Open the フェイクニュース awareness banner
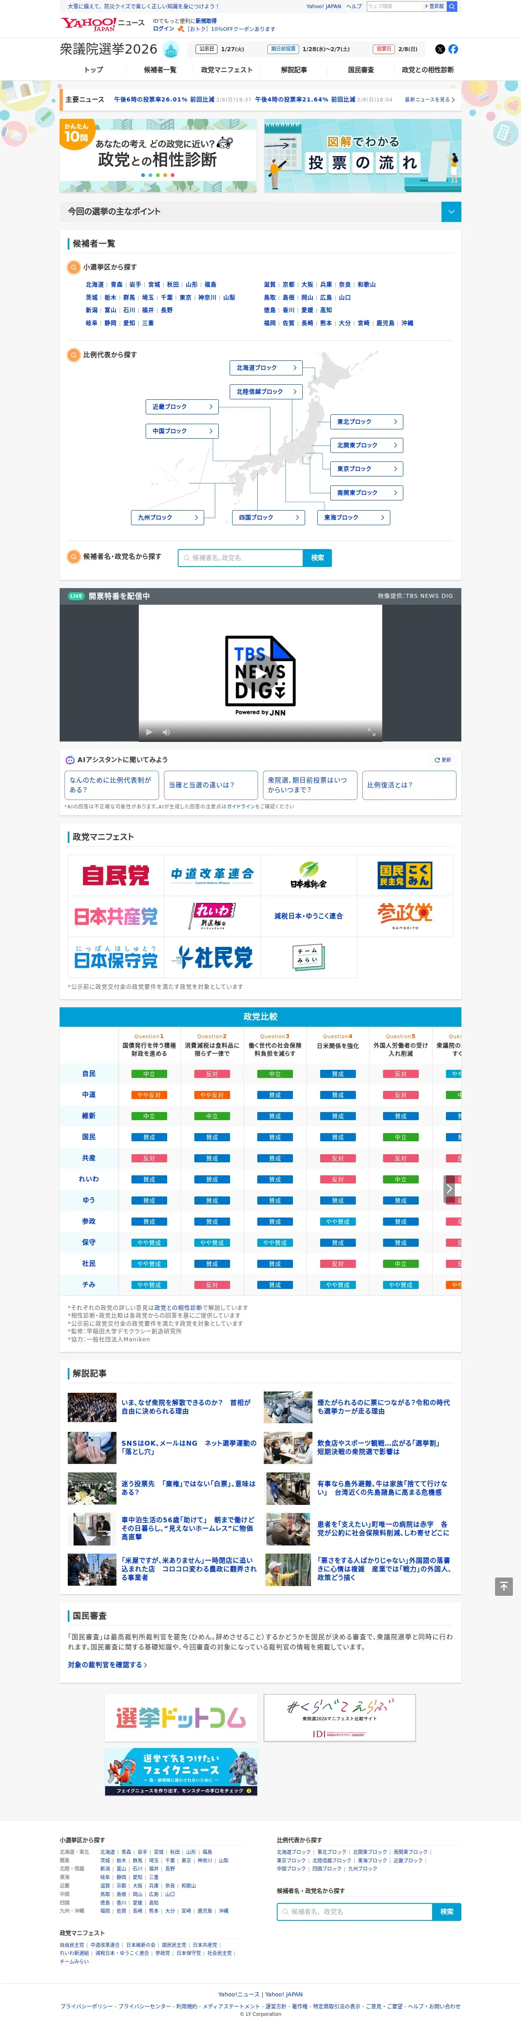 click(x=181, y=1772)
